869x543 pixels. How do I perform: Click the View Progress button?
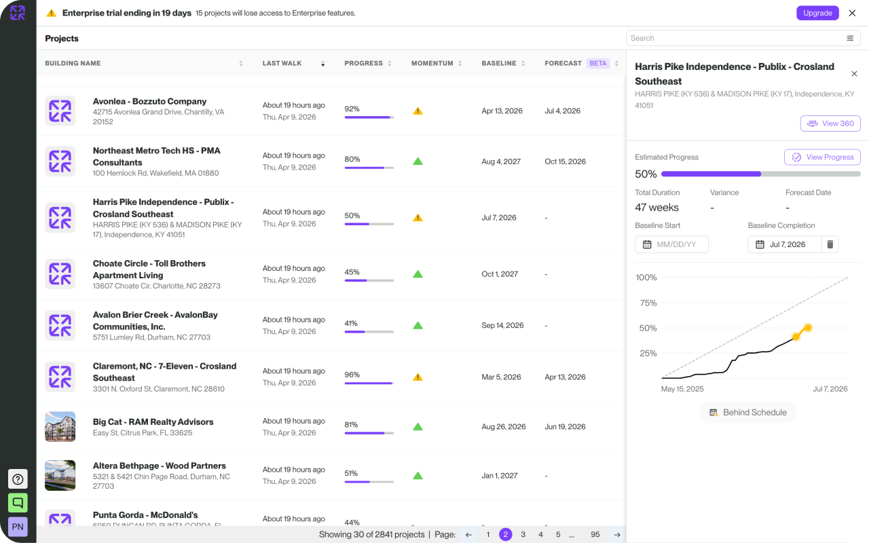822,157
